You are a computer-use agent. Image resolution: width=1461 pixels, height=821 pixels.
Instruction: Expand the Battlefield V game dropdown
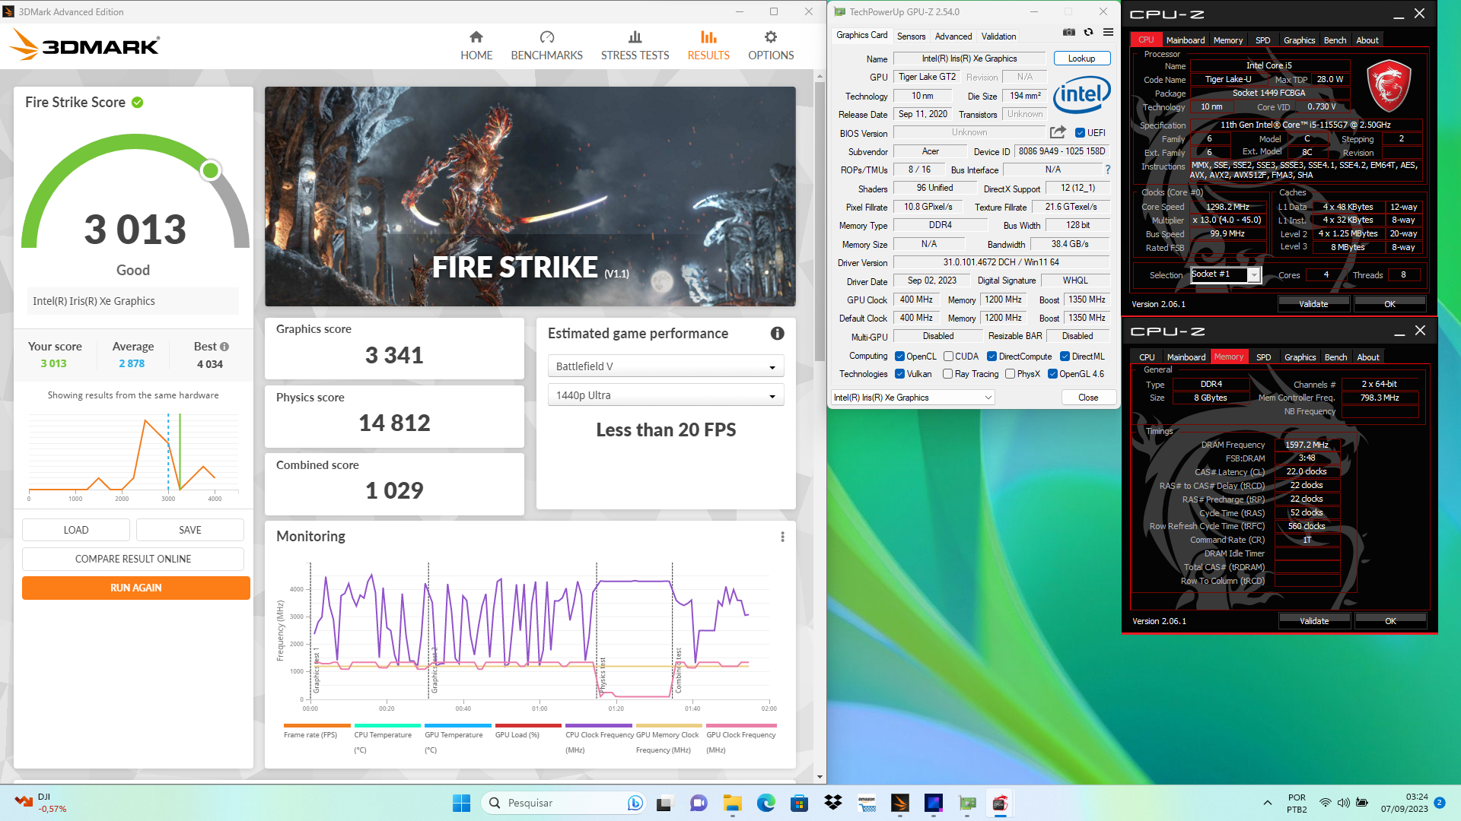pyautogui.click(x=665, y=366)
